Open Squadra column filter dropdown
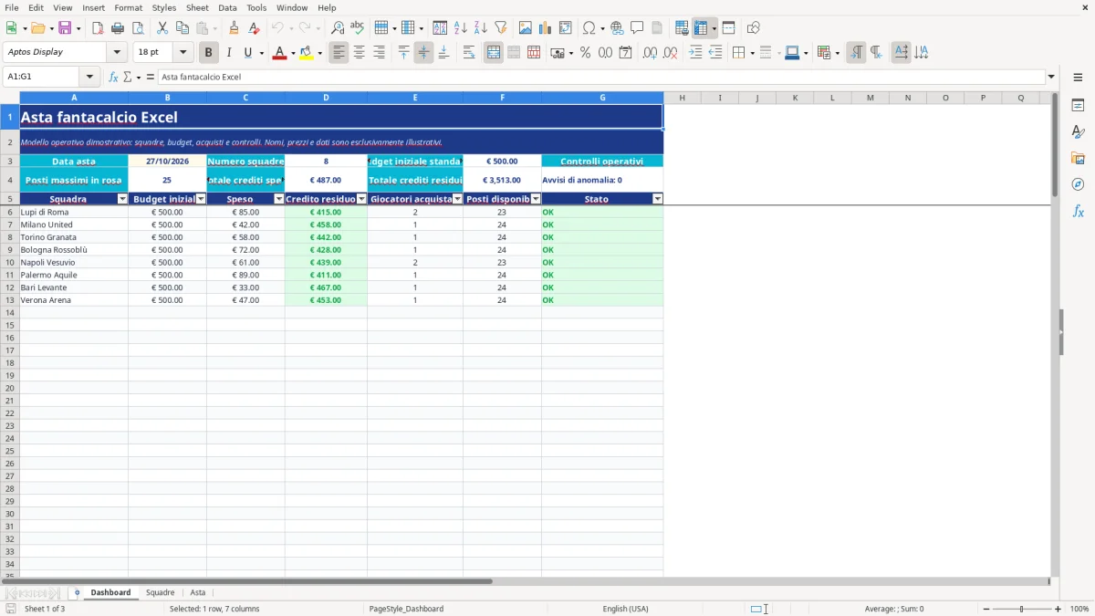 [x=122, y=199]
